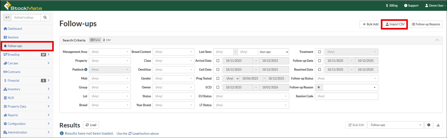Open Sessions in the sidebar
The height and width of the screenshot is (138, 447).
(13, 37)
